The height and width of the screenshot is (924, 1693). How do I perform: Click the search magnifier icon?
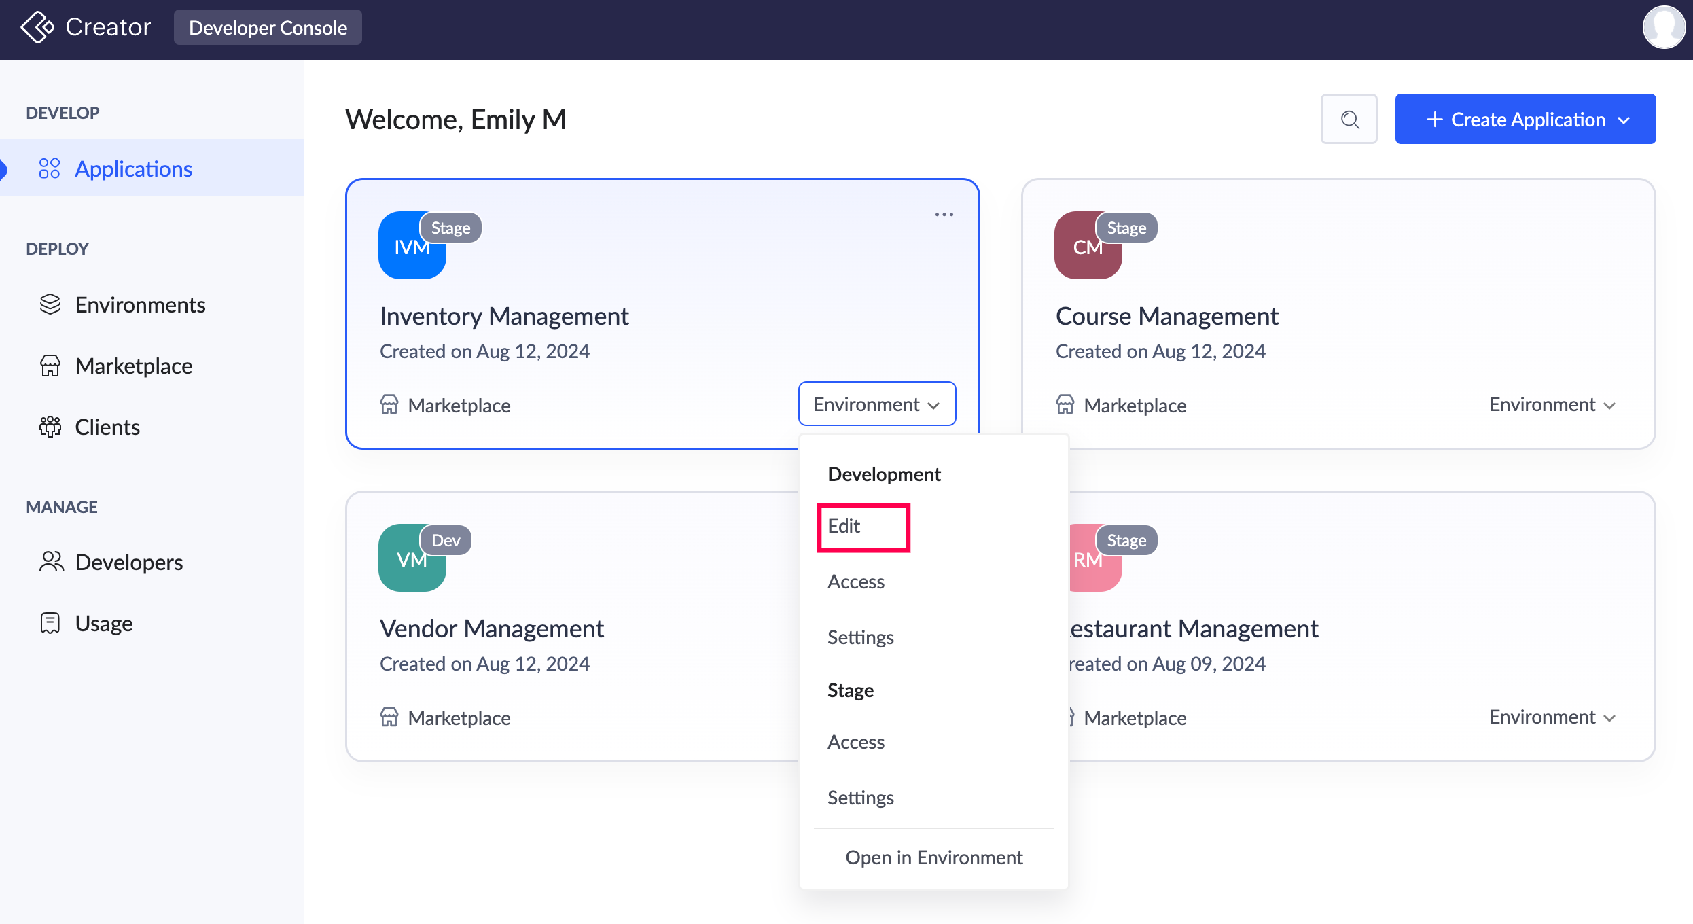(x=1349, y=120)
